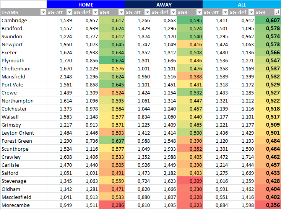
Task: Click Crawley's away xG-def value 1,988
Action: click(164, 157)
